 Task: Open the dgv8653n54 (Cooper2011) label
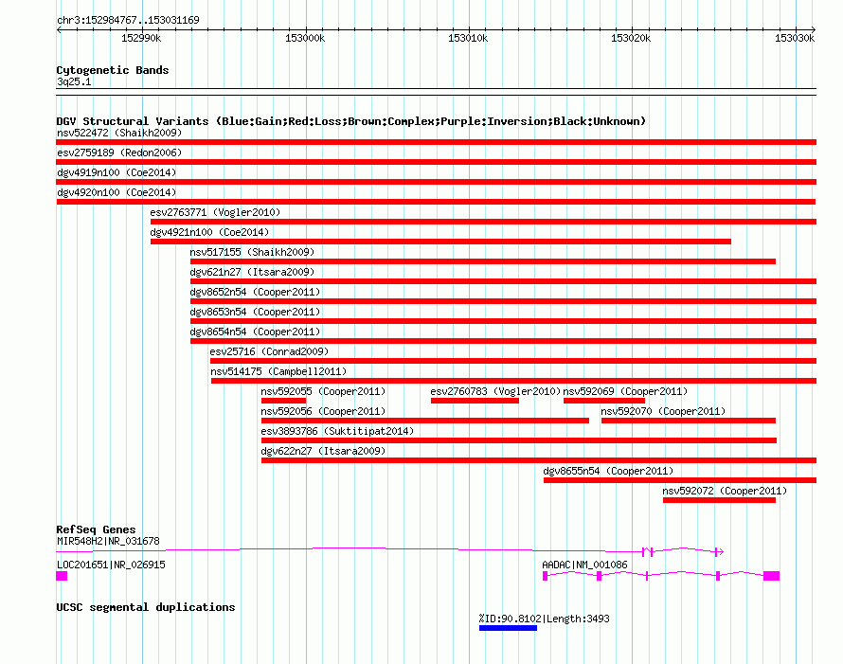coord(255,312)
